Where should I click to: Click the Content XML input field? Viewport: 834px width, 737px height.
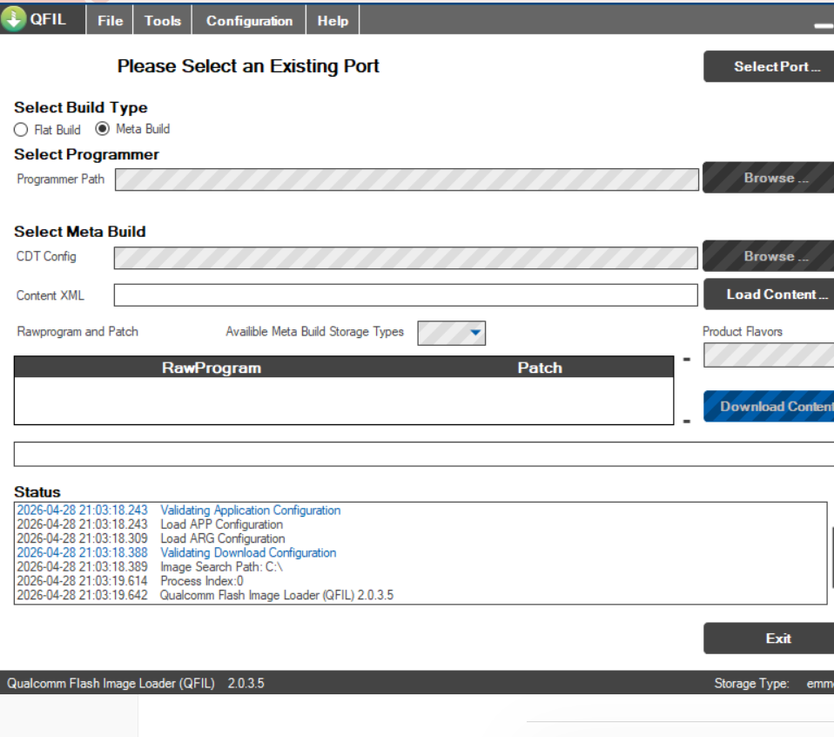[x=406, y=294]
